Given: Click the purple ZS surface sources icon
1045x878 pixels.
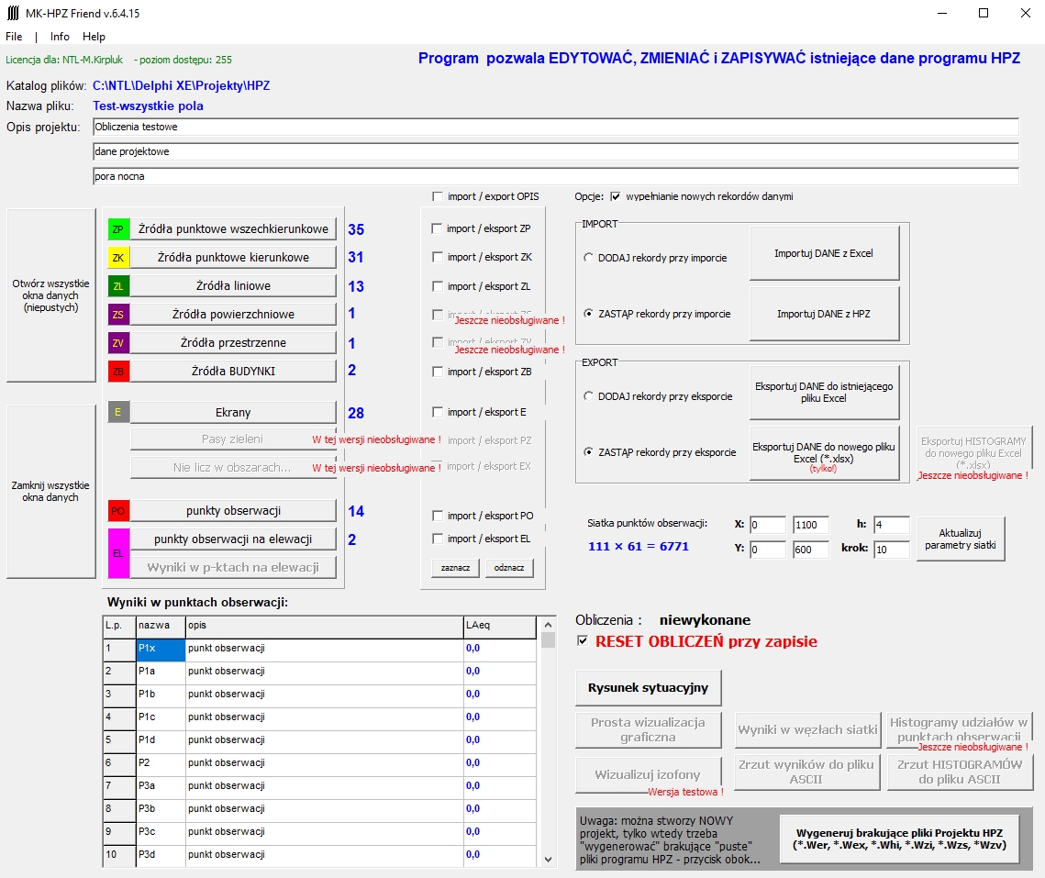Looking at the screenshot, I should click(x=118, y=315).
